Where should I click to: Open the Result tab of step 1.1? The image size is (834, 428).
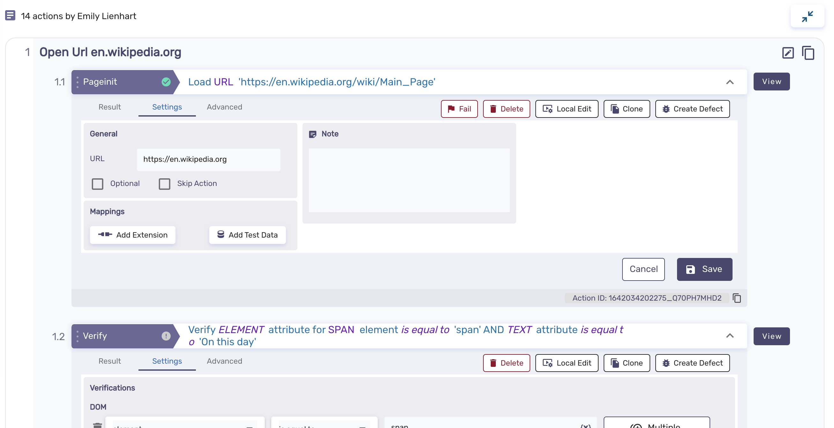[110, 107]
